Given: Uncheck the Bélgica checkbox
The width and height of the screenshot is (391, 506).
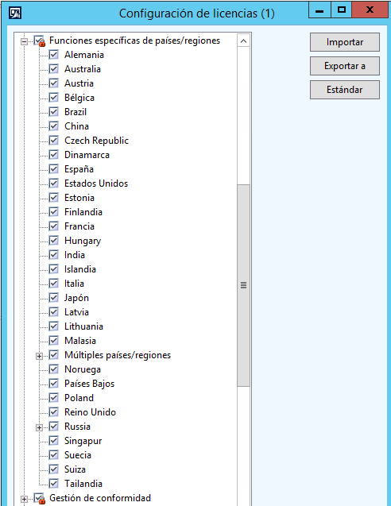Looking at the screenshot, I should click(x=53, y=98).
